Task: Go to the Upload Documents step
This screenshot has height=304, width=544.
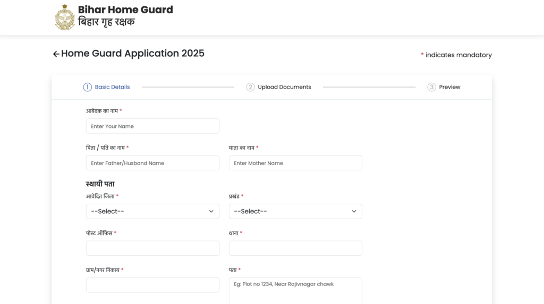Action: coord(284,87)
